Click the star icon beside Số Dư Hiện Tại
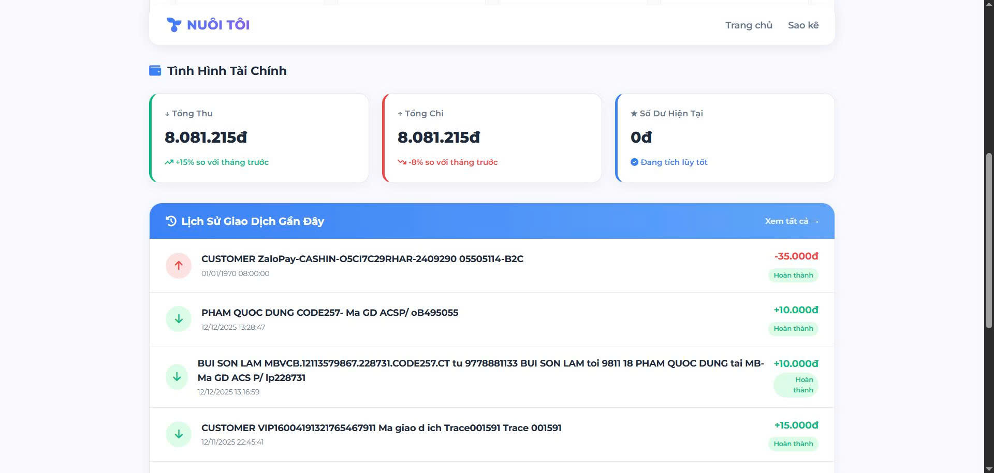The width and height of the screenshot is (994, 473). (634, 113)
